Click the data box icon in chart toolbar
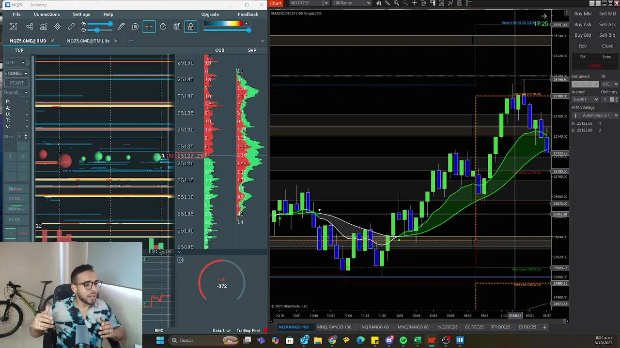 [x=423, y=3]
